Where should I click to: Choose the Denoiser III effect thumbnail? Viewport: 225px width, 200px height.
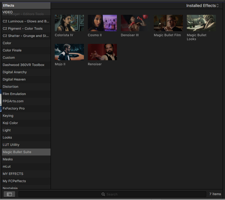tap(135, 23)
